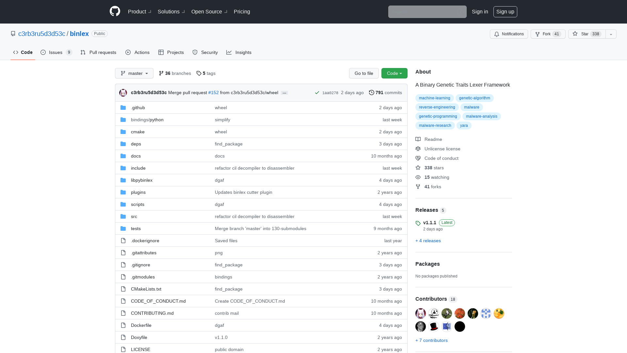The image size is (627, 353).
Task: Click the Doxyfile file icon
Action: point(123,337)
